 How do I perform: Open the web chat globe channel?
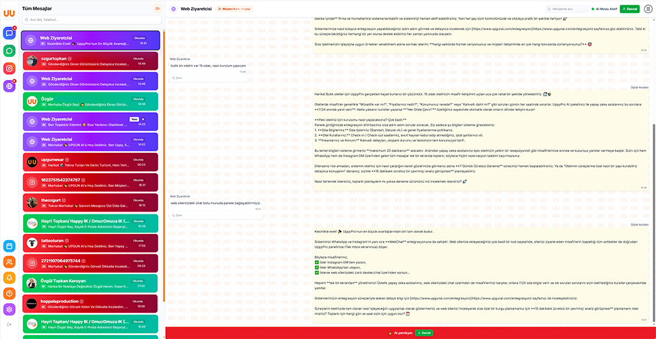tap(9, 85)
